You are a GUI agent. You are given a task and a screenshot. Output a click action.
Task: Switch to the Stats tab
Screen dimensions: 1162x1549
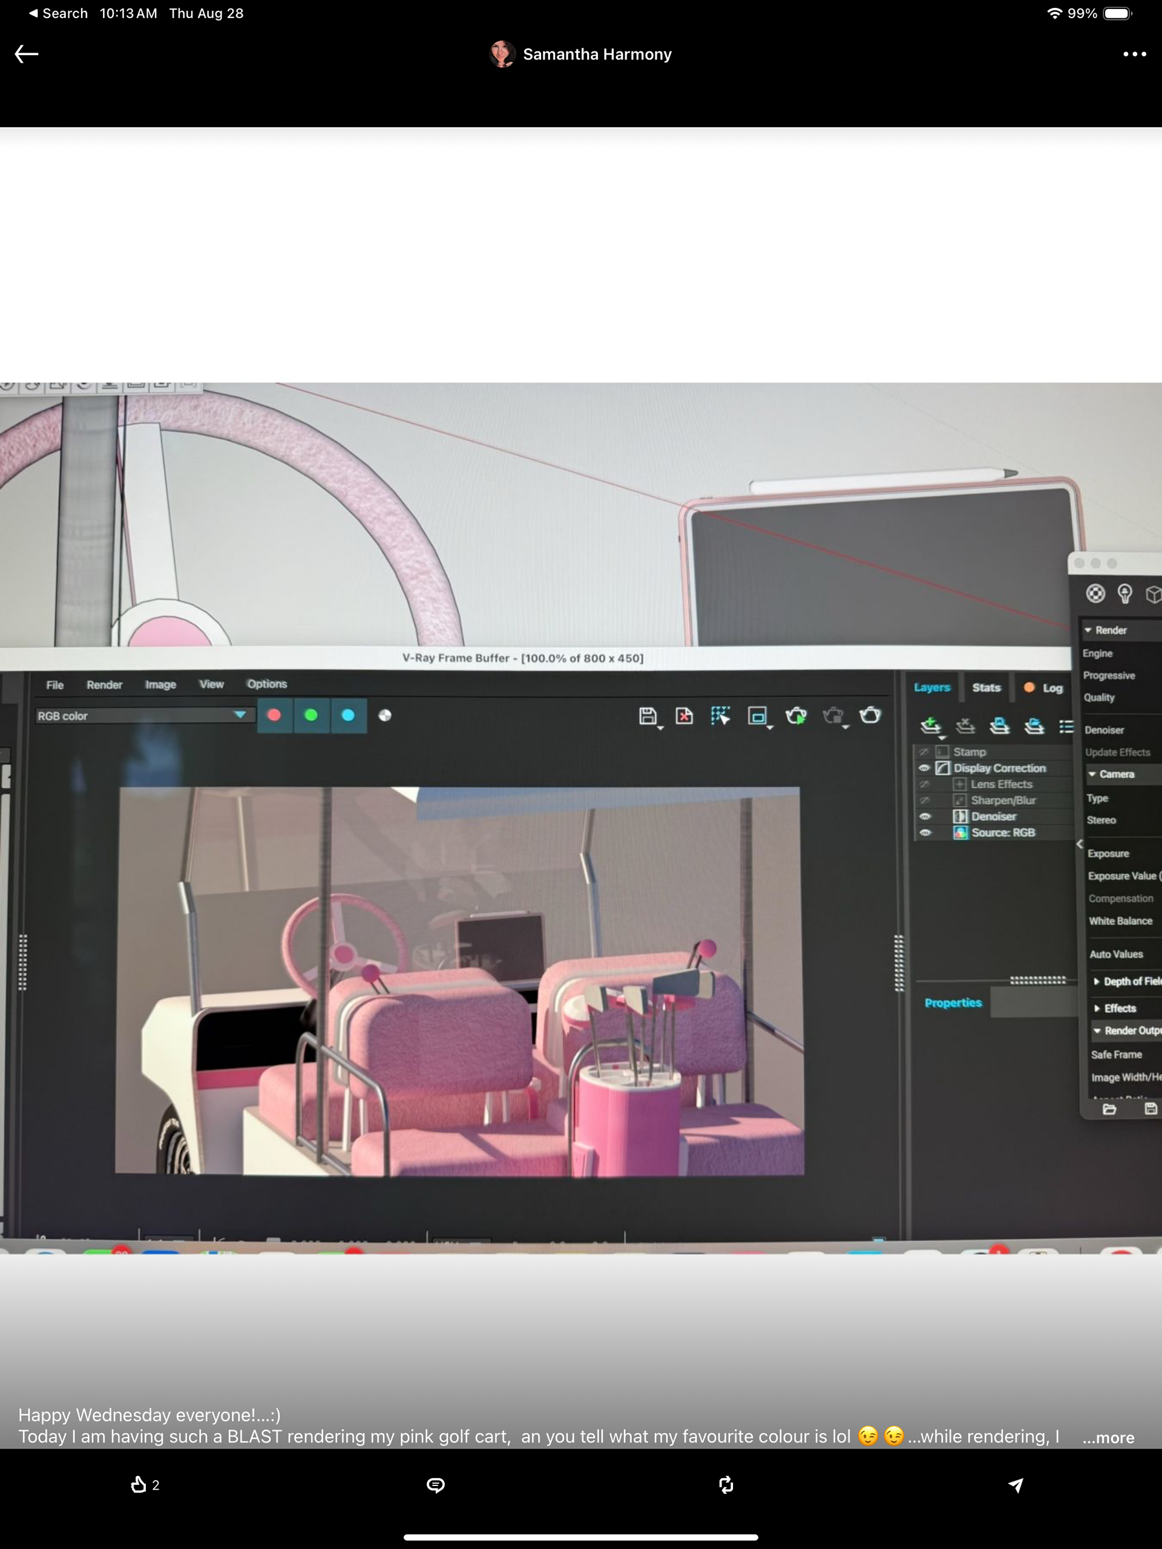click(x=985, y=687)
